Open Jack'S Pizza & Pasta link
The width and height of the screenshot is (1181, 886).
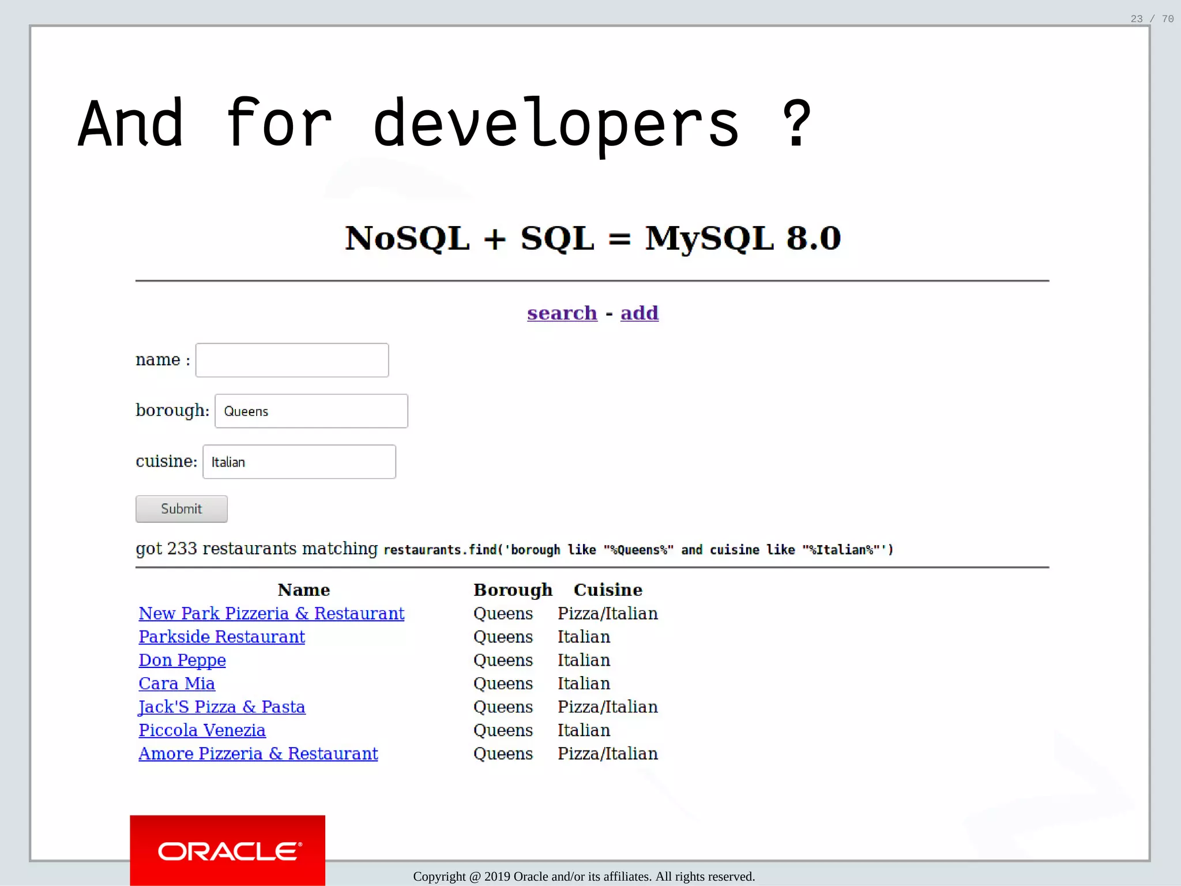[x=222, y=707]
